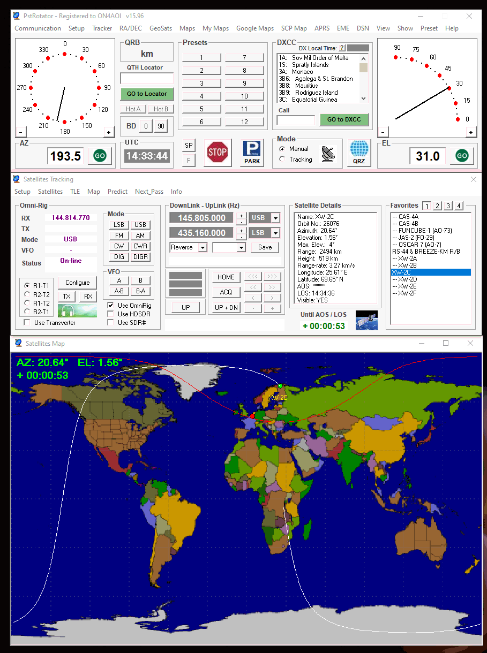Click the satellite image icon near AOS/LOS
The image size is (487, 653).
click(x=367, y=320)
